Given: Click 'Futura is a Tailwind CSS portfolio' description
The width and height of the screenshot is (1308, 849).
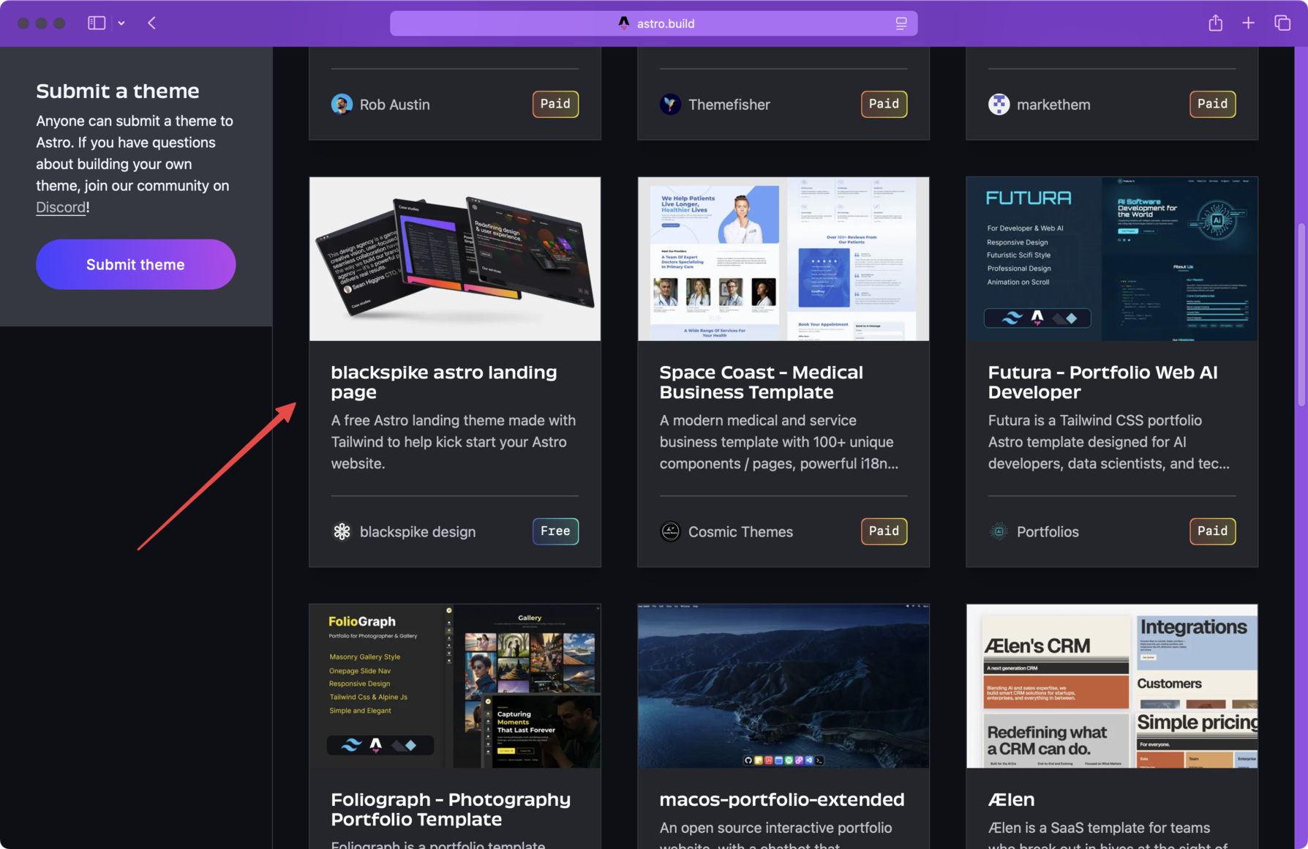Looking at the screenshot, I should point(1109,442).
